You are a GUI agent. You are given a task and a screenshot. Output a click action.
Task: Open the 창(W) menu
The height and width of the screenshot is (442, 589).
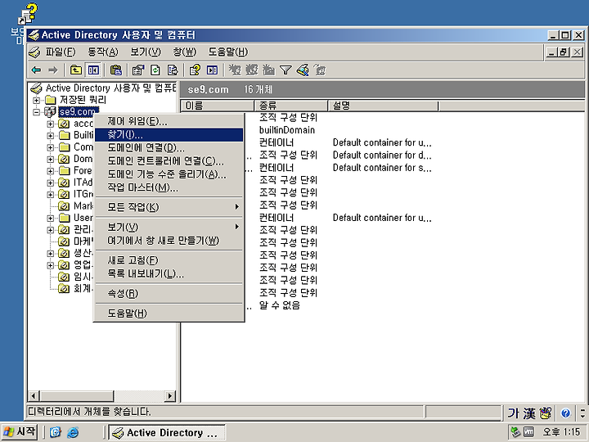click(184, 52)
